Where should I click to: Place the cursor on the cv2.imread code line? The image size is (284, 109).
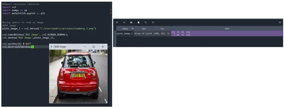[49, 28]
